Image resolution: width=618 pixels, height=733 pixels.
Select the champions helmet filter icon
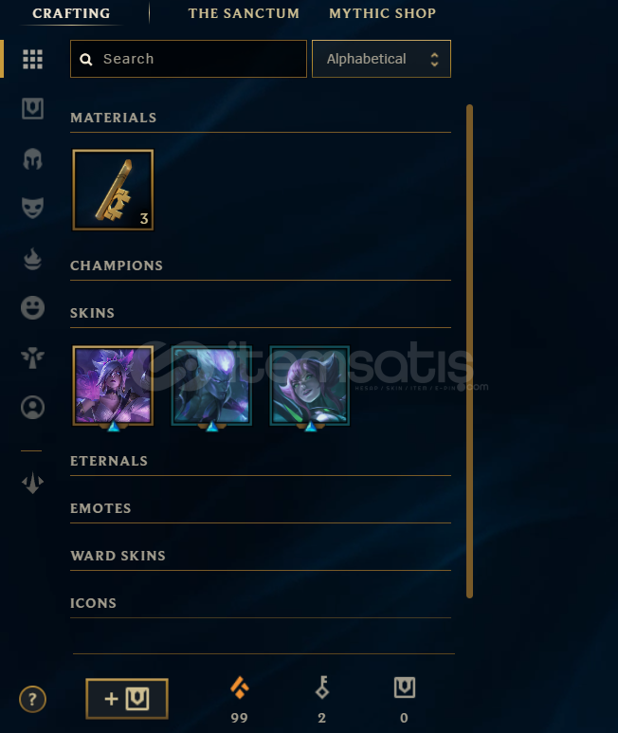point(32,159)
